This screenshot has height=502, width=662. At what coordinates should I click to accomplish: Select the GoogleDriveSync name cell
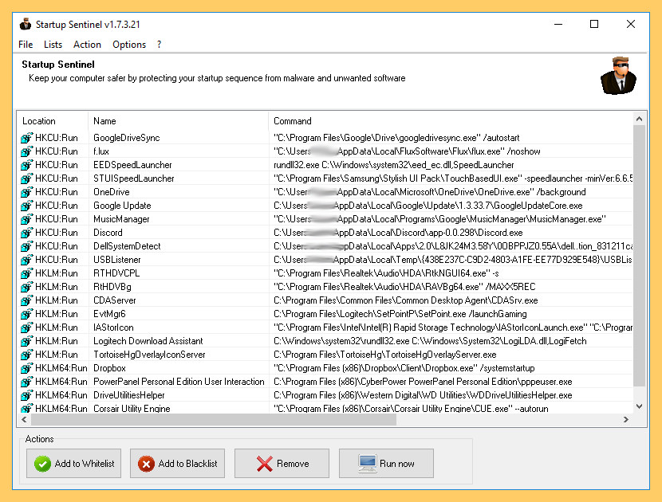point(127,138)
